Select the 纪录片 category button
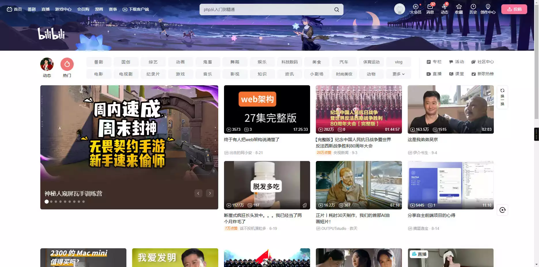This screenshot has width=539, height=267. (153, 74)
